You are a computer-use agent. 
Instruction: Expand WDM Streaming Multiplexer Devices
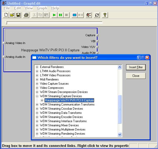(37, 129)
